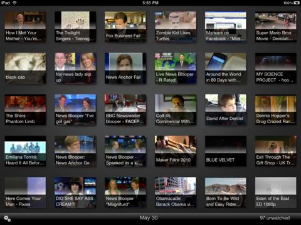The width and height of the screenshot is (301, 225).
Task: Open Live News Blooper R Rated video
Action: pos(176,68)
